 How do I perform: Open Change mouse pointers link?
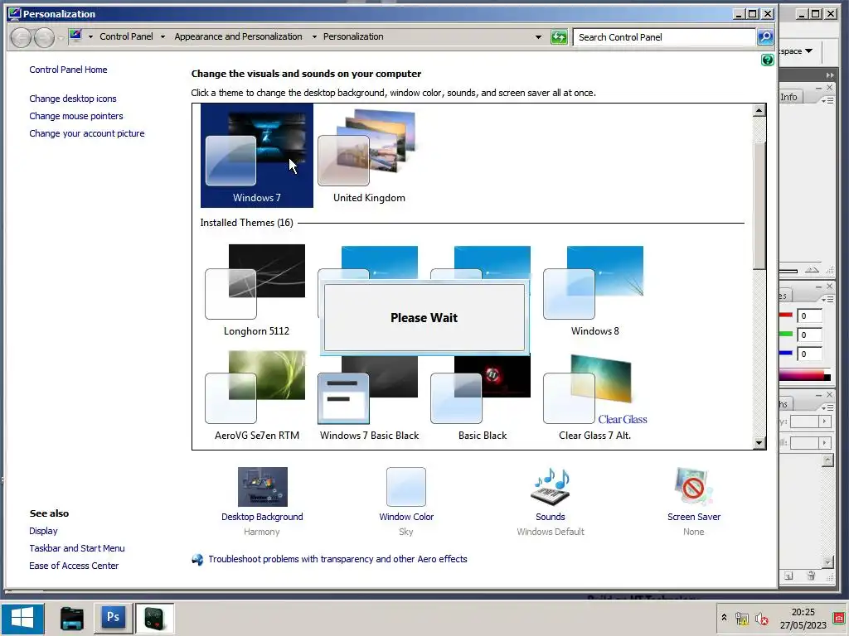tap(75, 116)
